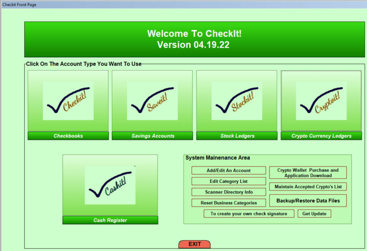Click To create your own check signature
The image size is (367, 251).
249,214
